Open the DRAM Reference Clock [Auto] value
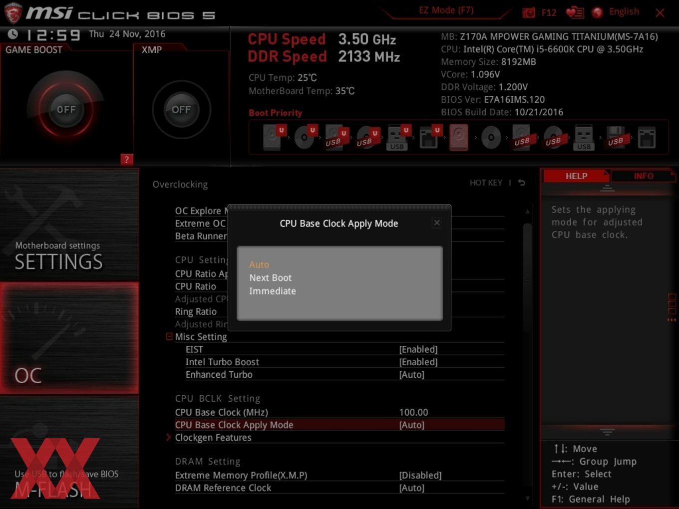 (x=412, y=488)
